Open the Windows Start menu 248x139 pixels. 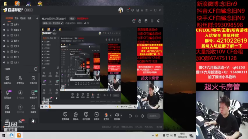(4, 135)
